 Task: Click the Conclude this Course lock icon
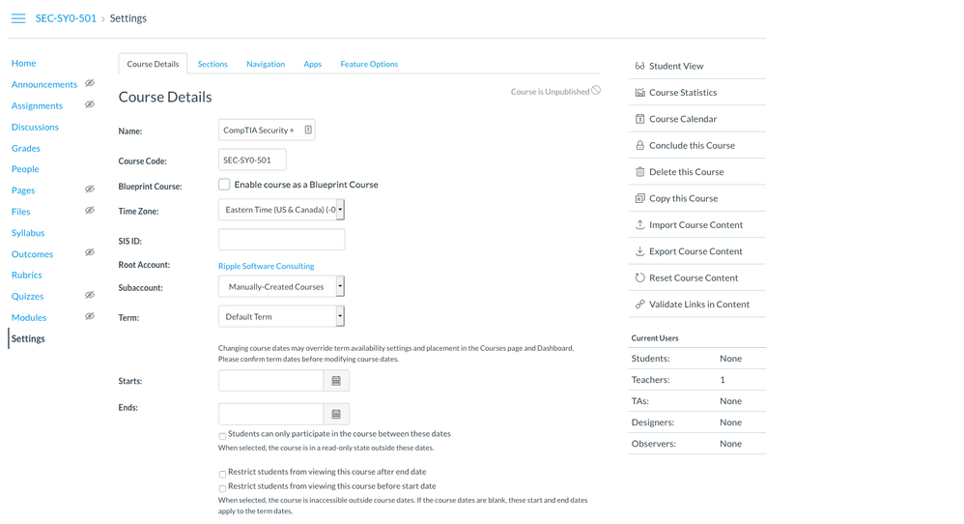(x=639, y=145)
